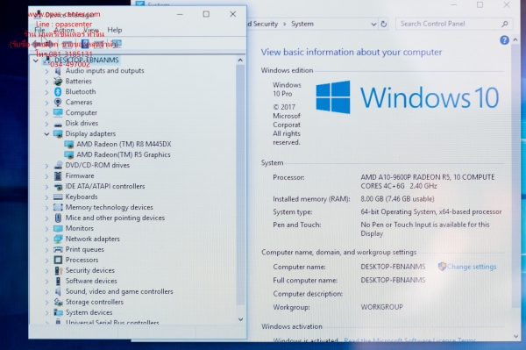Open the Help menu in Device Manager
The image size is (526, 350).
click(115, 30)
